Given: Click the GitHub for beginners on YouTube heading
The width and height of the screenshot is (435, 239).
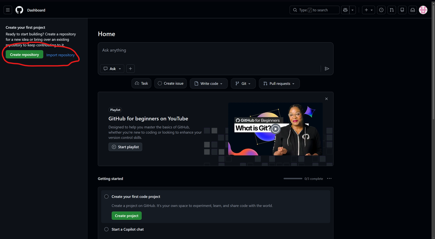Looking at the screenshot, I should point(148,118).
